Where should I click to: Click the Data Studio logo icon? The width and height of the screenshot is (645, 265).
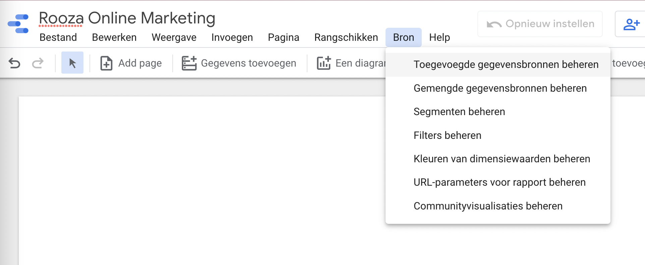click(x=18, y=23)
